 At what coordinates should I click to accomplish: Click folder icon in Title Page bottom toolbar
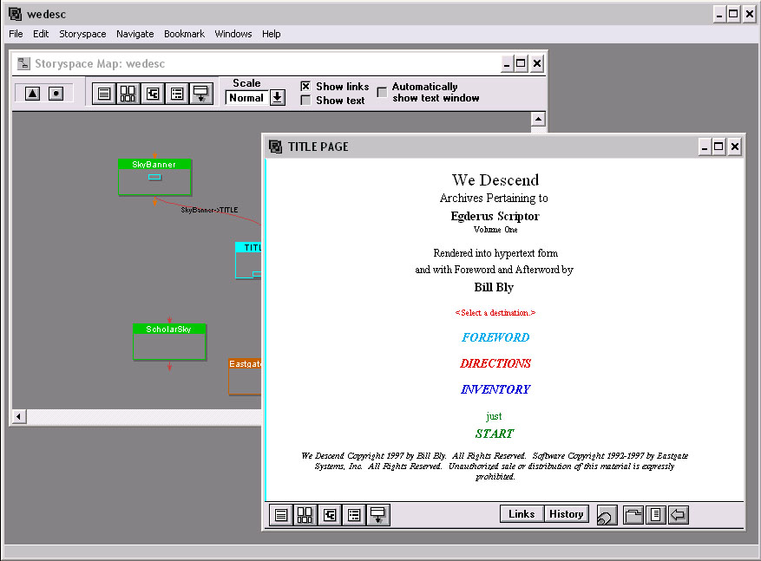[x=633, y=514]
